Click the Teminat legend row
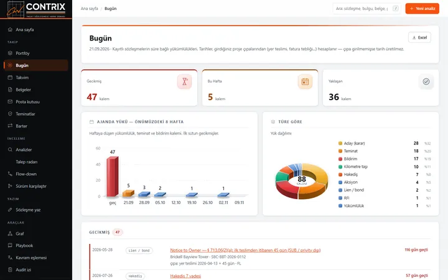448x280 pixels. point(385,151)
